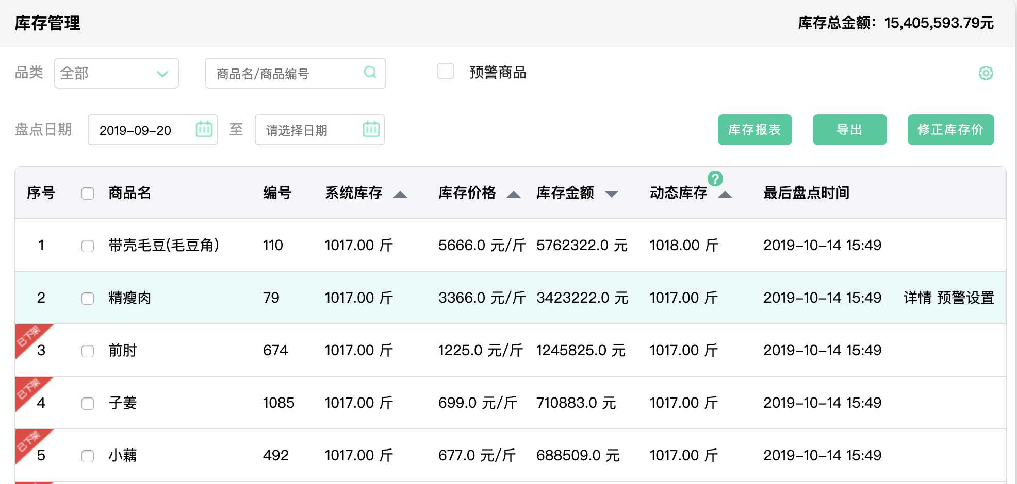Expand the 品类 dropdown showing 全部
Viewport: 1017px width, 484px height.
click(116, 73)
